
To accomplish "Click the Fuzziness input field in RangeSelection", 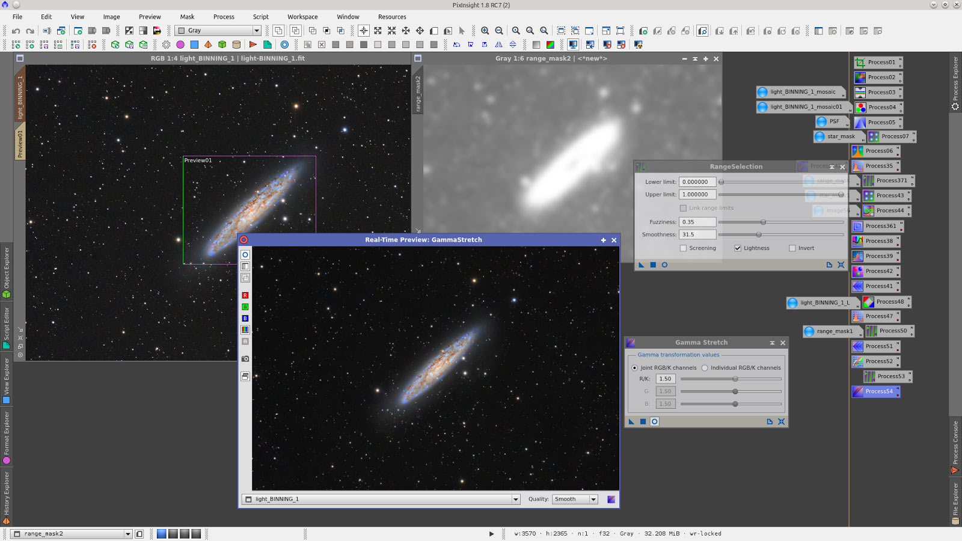I will tap(697, 222).
